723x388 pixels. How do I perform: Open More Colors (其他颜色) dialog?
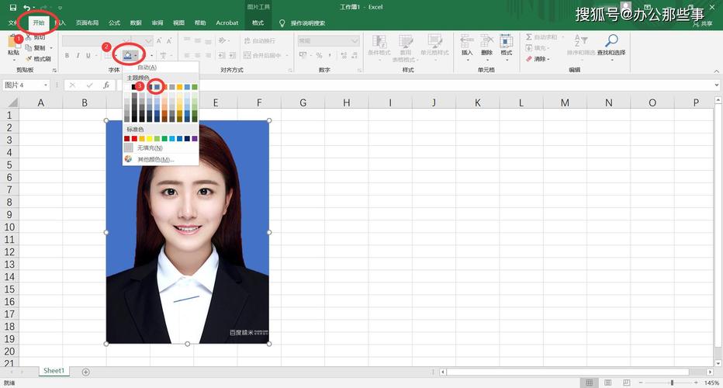pos(154,159)
